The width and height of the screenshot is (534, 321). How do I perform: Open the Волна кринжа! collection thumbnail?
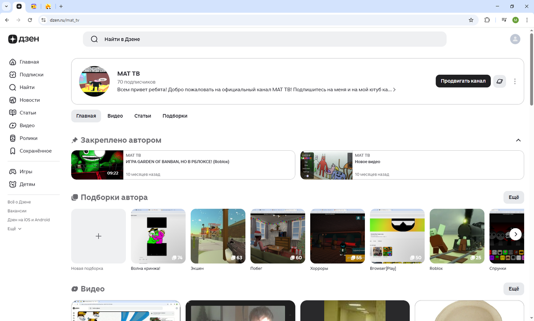(158, 236)
